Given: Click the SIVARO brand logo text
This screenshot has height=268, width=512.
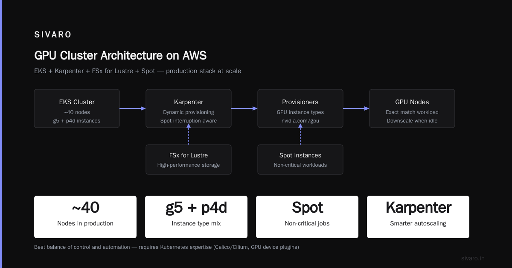Looking at the screenshot, I should [x=53, y=35].
